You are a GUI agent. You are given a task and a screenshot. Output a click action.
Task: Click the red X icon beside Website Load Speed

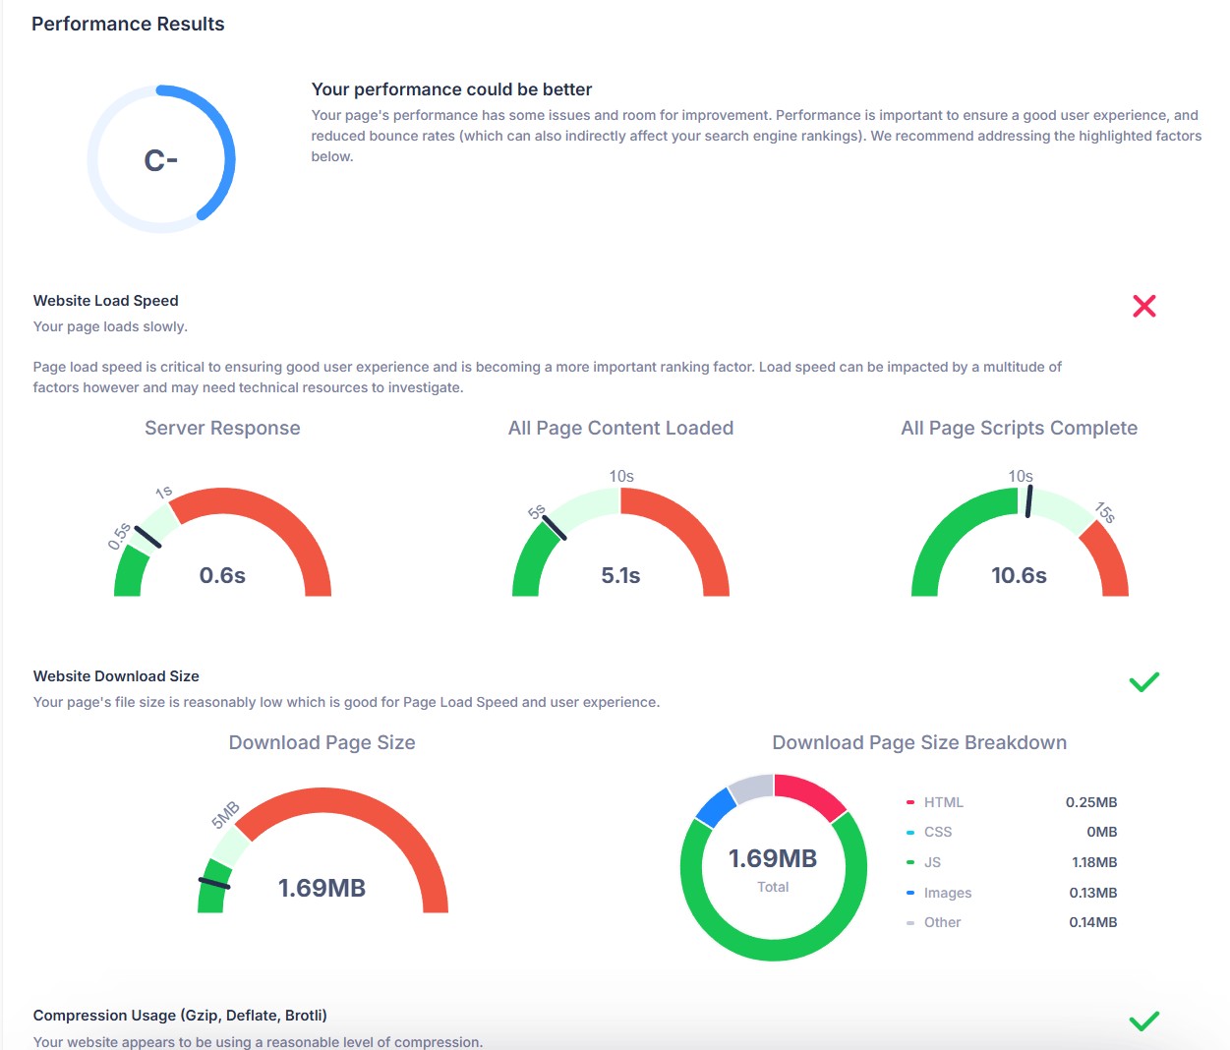(x=1143, y=306)
